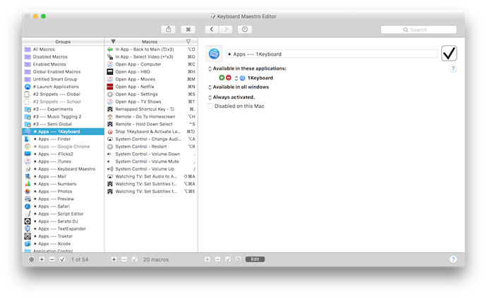Select the Apps --- Serato DJ group
Viewport: 487px width, 298px height.
[63, 221]
